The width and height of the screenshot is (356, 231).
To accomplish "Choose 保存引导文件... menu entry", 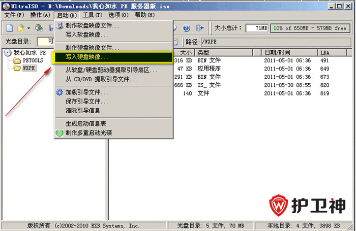I will pyautogui.click(x=113, y=102).
